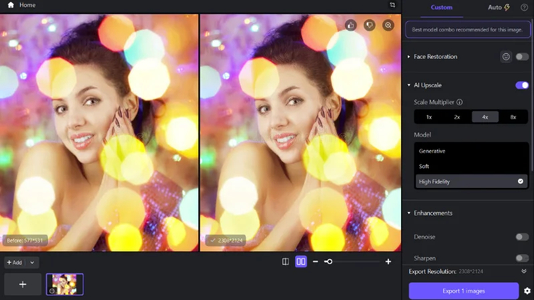The image size is (534, 300).
Task: Click the Home house icon
Action: pyautogui.click(x=11, y=5)
